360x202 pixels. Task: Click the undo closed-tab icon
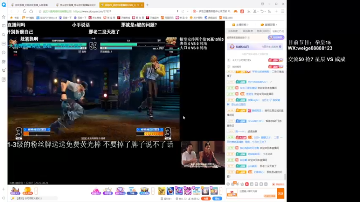(262, 11)
